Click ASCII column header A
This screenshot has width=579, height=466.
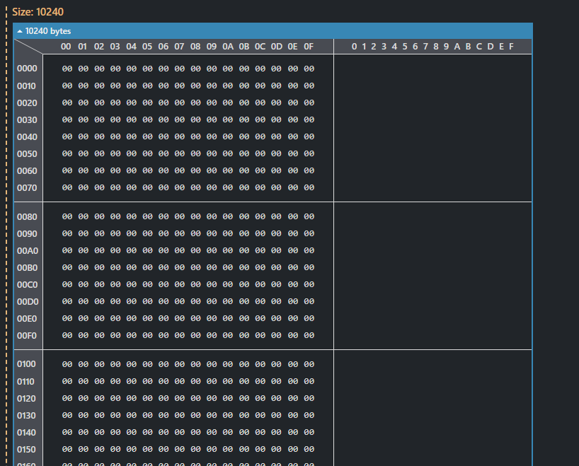click(x=457, y=47)
